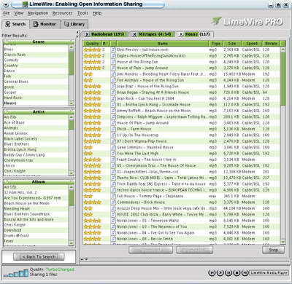Select artist Annie Lennox
Viewport: 292px width, 284px height.
pos(36,133)
